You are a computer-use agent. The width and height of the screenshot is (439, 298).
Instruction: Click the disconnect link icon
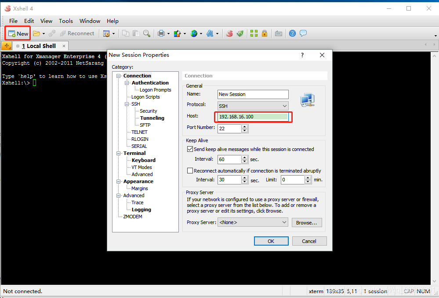[x=52, y=33]
